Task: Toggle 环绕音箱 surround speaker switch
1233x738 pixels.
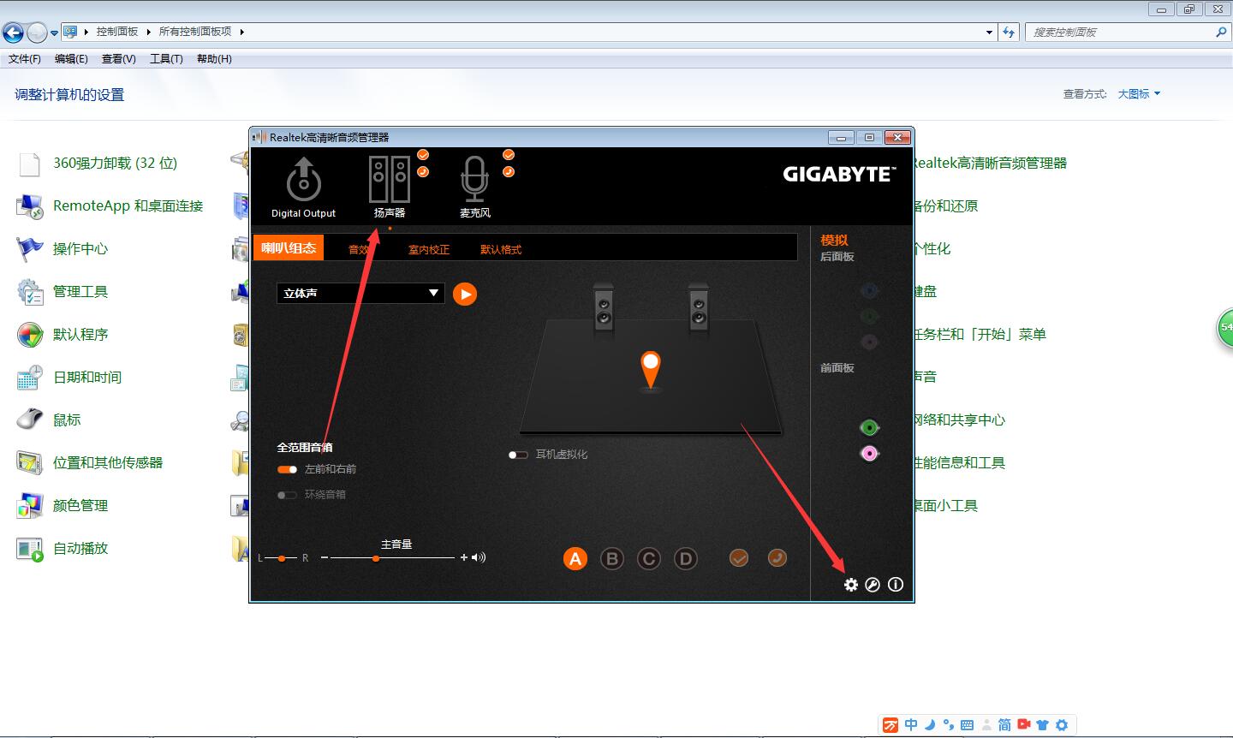Action: tap(287, 495)
